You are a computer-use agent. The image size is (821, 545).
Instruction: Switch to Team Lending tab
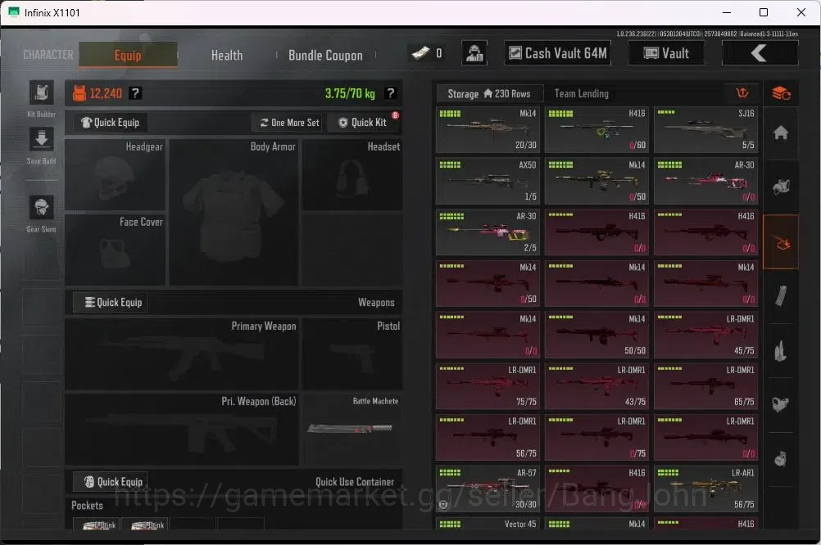point(581,93)
